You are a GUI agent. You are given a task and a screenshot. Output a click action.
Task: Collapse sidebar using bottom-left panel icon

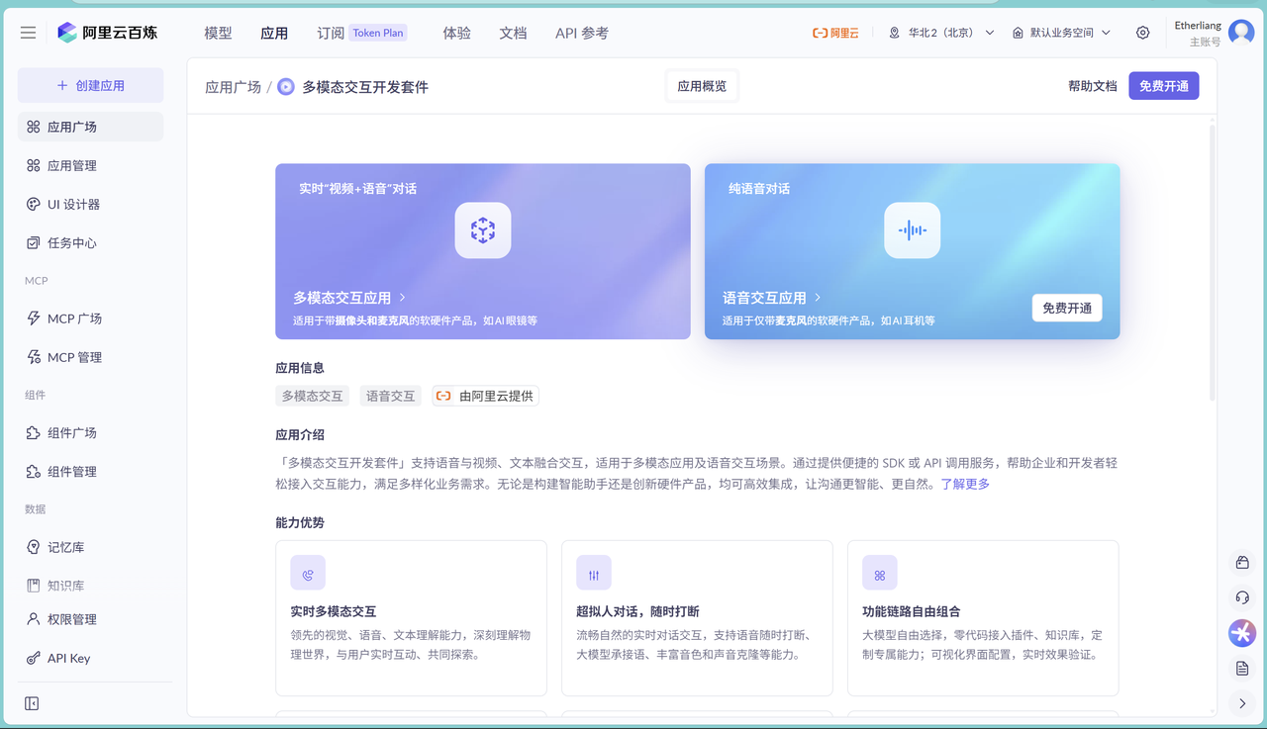pyautogui.click(x=32, y=703)
